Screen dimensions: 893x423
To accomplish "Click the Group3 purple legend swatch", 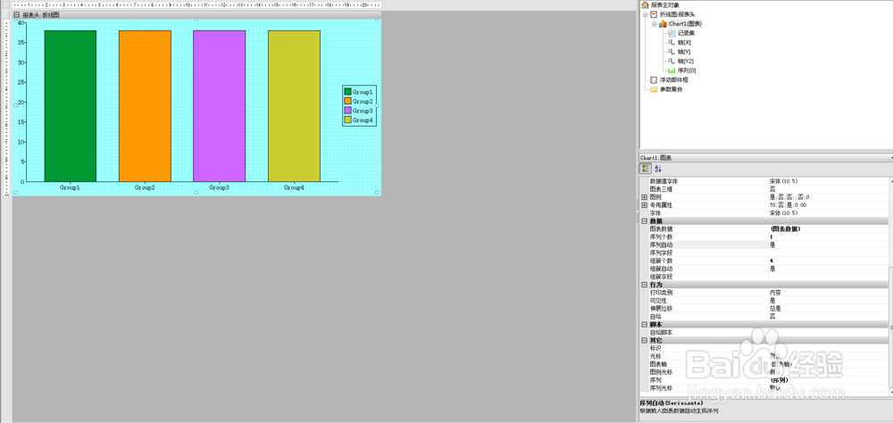I will (x=347, y=111).
